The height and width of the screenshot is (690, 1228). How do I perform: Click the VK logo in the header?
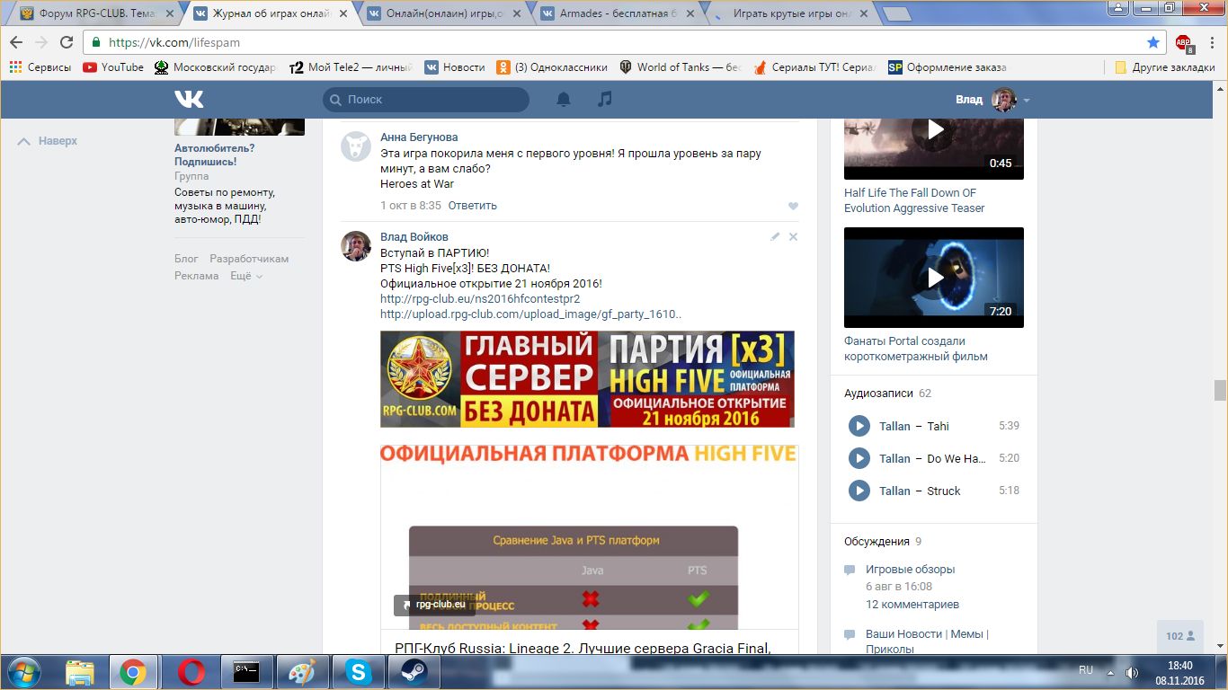tap(189, 100)
